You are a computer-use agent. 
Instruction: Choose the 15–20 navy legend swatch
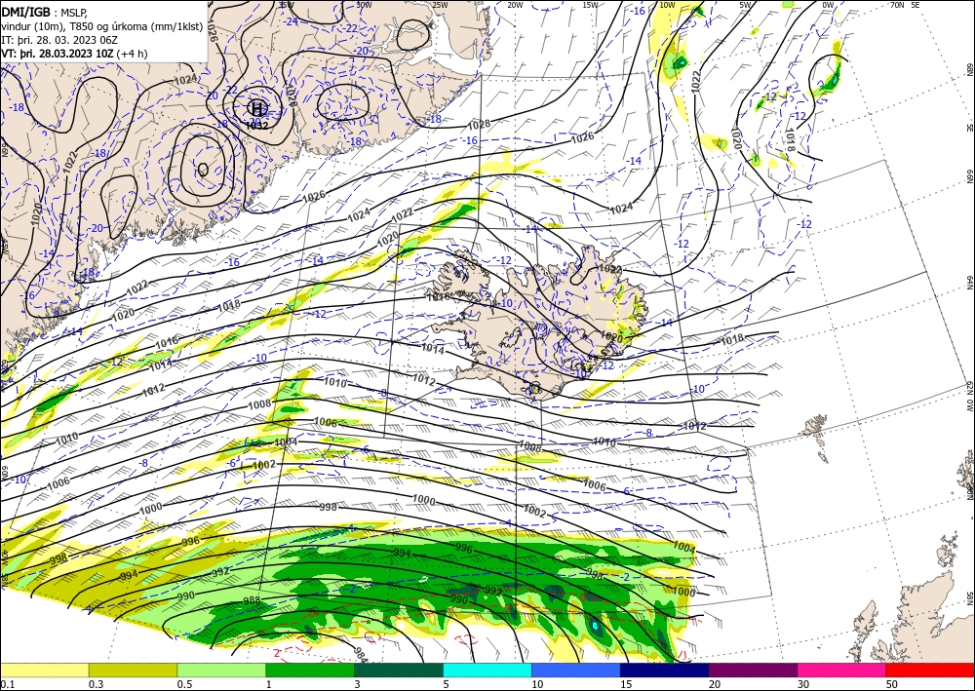tap(664, 670)
